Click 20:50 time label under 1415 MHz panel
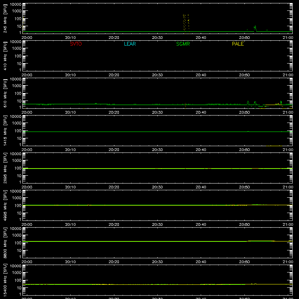This screenshot has height=299, width=299. pyautogui.click(x=244, y=150)
